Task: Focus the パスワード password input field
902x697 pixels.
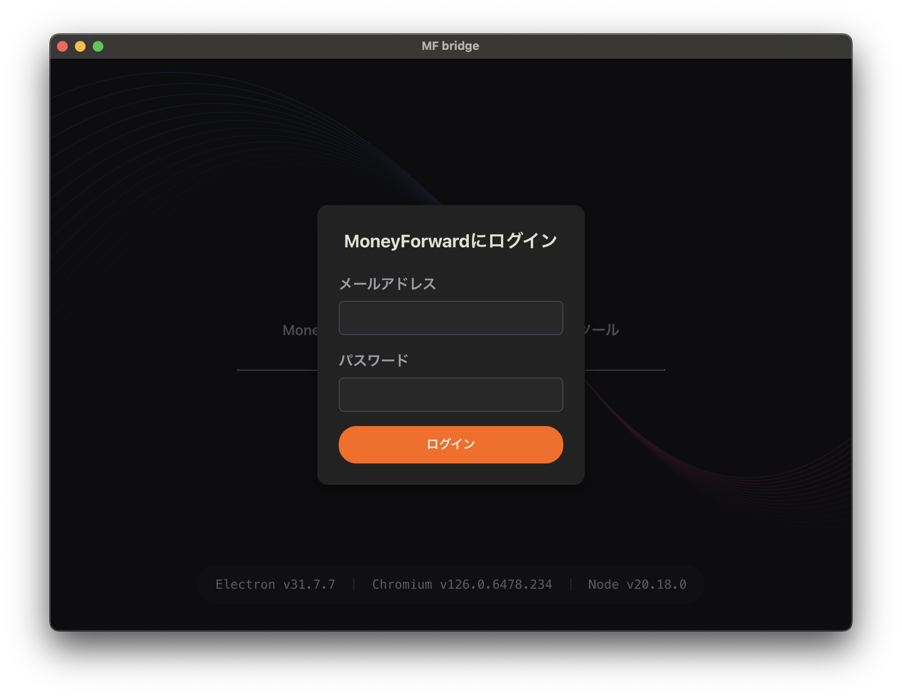Action: (451, 394)
